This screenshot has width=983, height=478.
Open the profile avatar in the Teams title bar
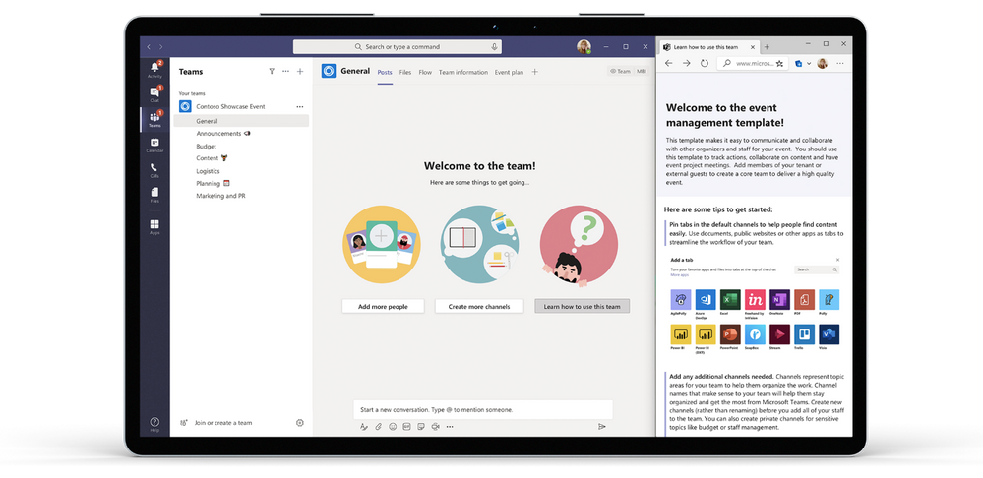[584, 47]
